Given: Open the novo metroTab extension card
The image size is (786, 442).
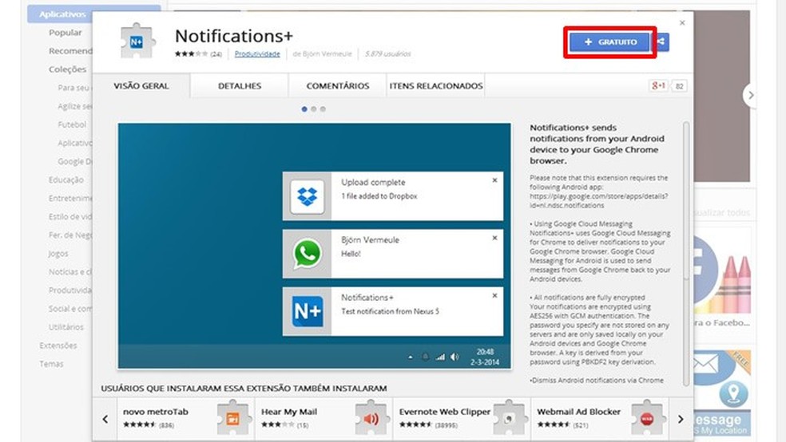Looking at the screenshot, I should tap(185, 419).
